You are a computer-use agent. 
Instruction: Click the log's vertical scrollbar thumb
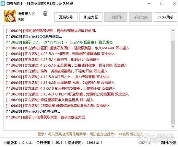(x=173, y=83)
